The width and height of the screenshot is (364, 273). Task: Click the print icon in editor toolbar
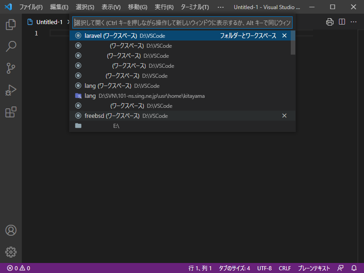click(x=329, y=22)
